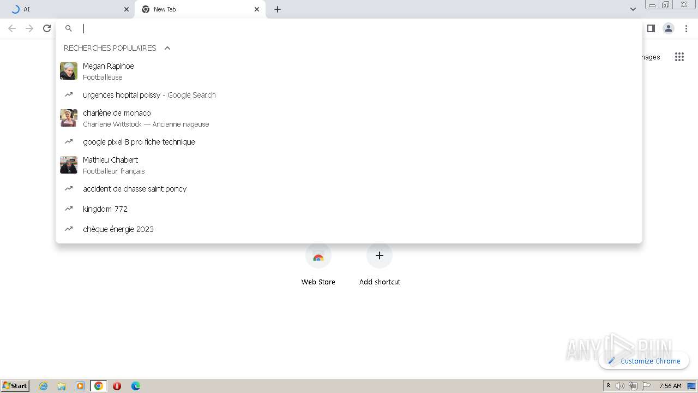Click the network tray icon
This screenshot has height=393, width=698.
click(633, 386)
